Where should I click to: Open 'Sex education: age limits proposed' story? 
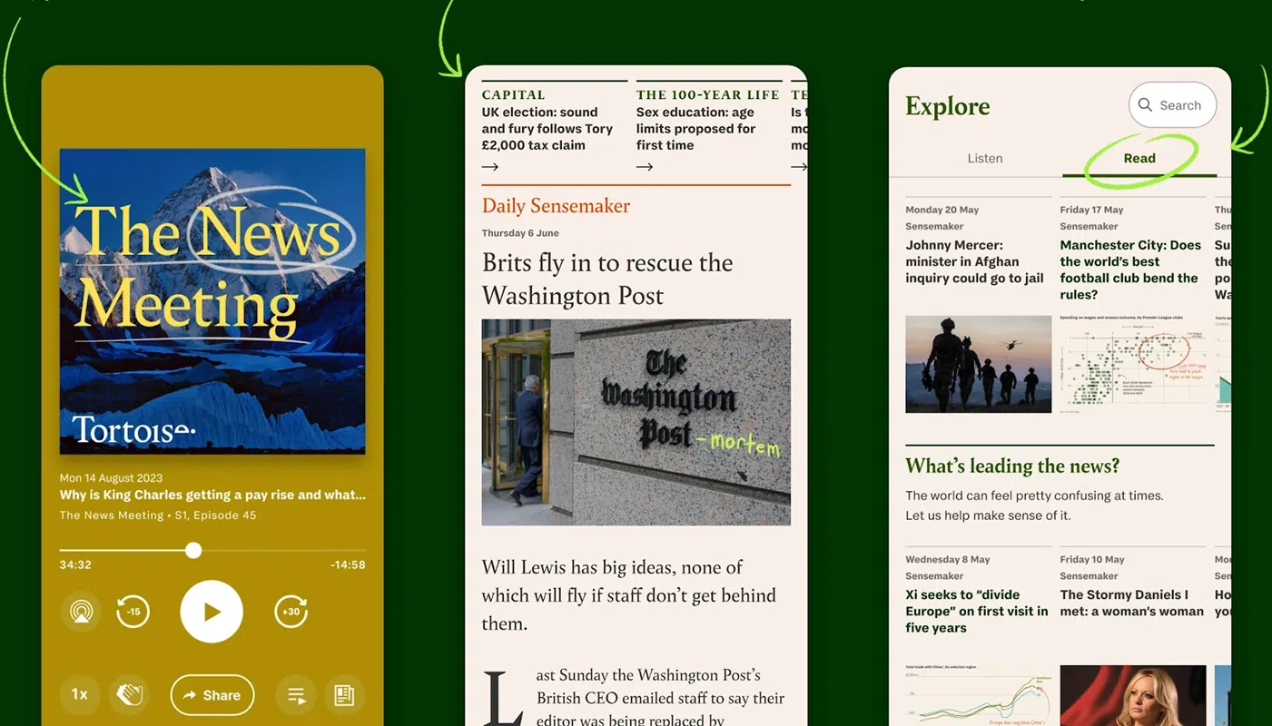click(x=695, y=129)
